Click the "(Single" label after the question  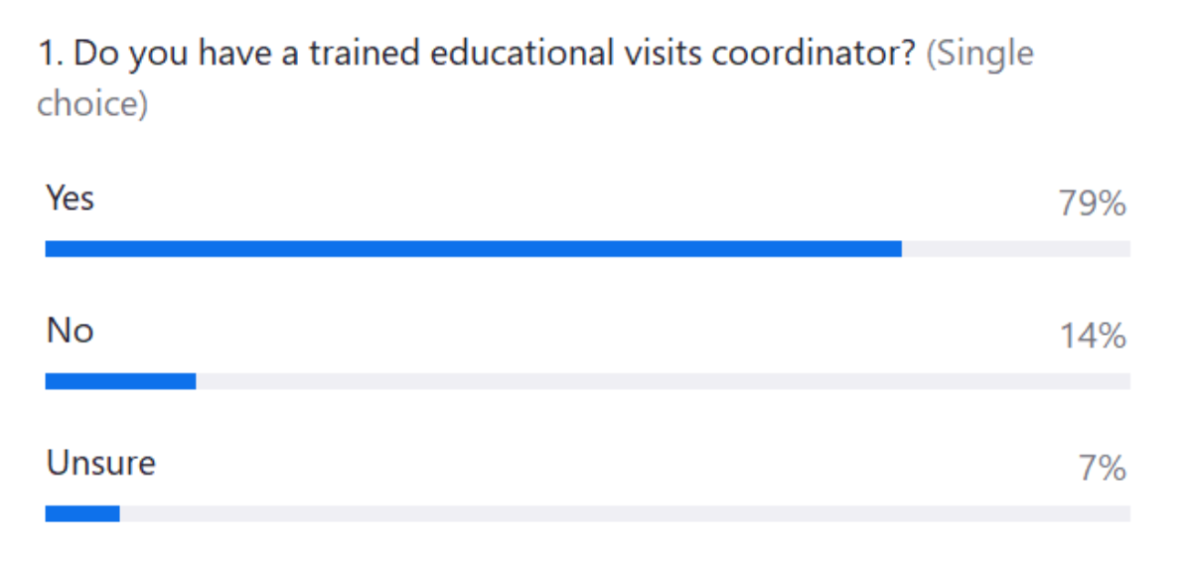(979, 54)
